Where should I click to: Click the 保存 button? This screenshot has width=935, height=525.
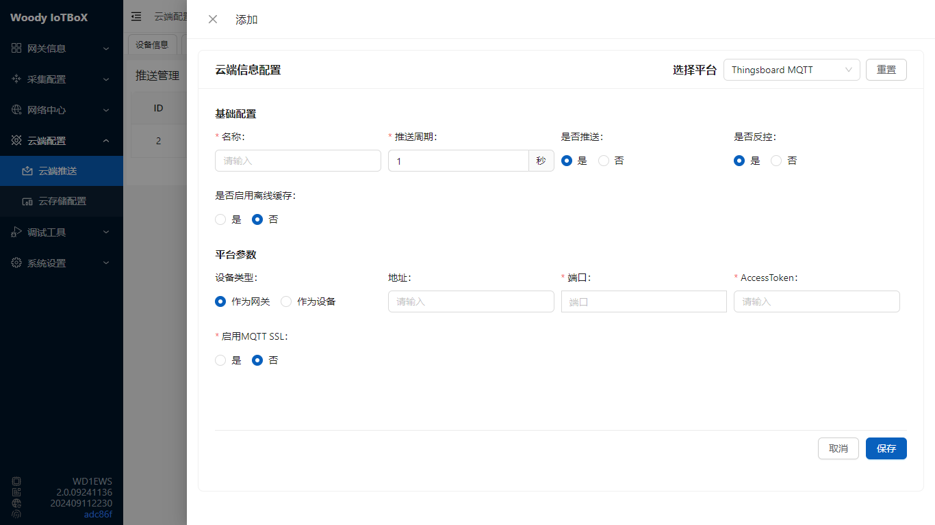click(886, 448)
